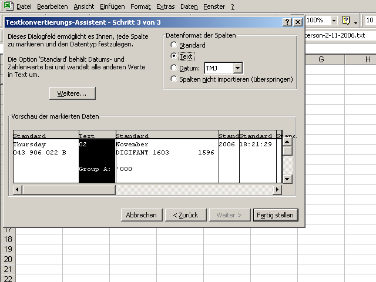376x282 pixels.
Task: Select the highlighted Text column with 02
Action: pos(97,157)
